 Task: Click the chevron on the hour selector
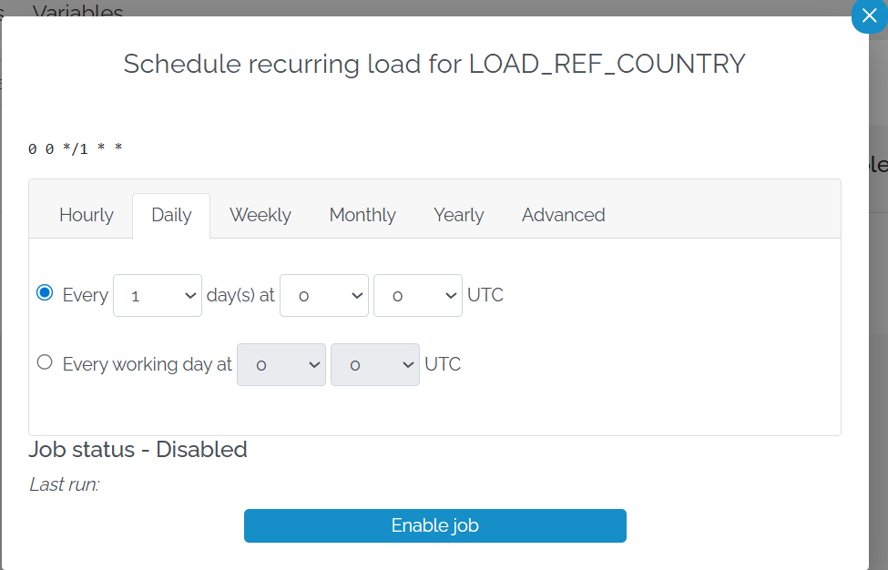(x=358, y=295)
